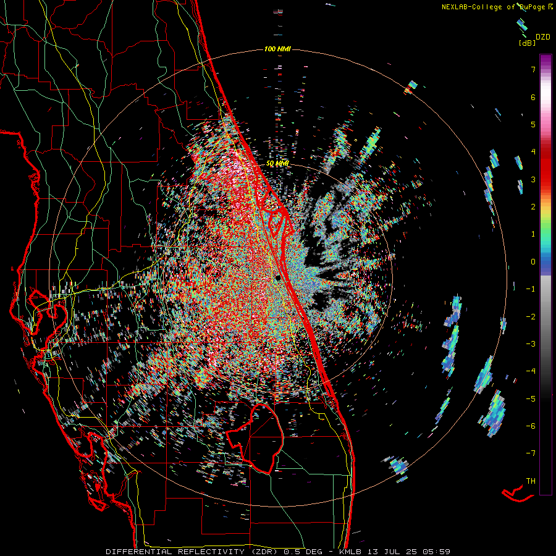556x556 pixels.
Task: Click the 0 value on color scale
Action: (533, 262)
